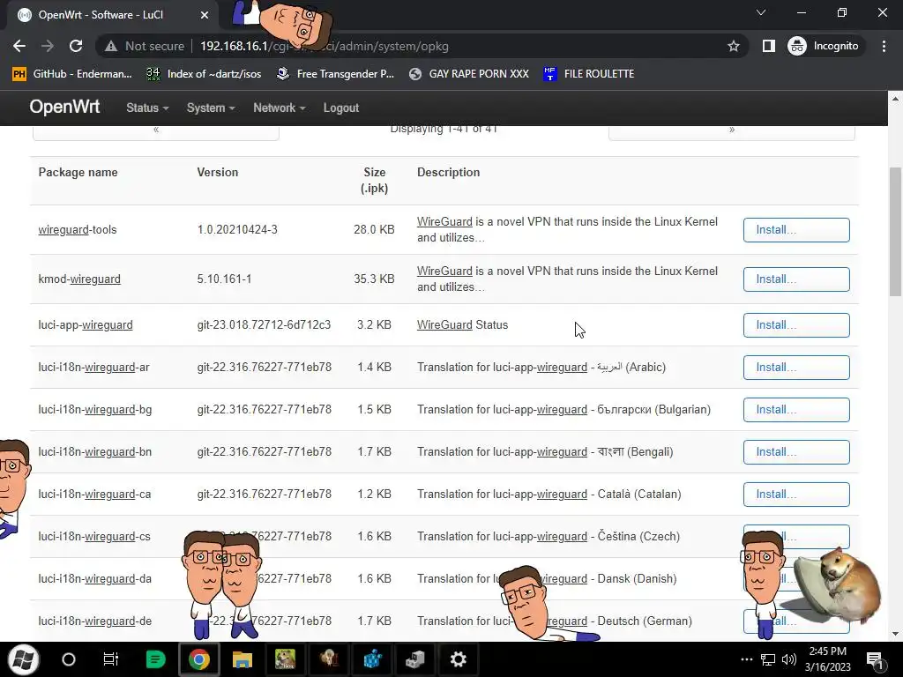The width and height of the screenshot is (903, 677).
Task: Go to previous page with « button
Action: point(156,132)
